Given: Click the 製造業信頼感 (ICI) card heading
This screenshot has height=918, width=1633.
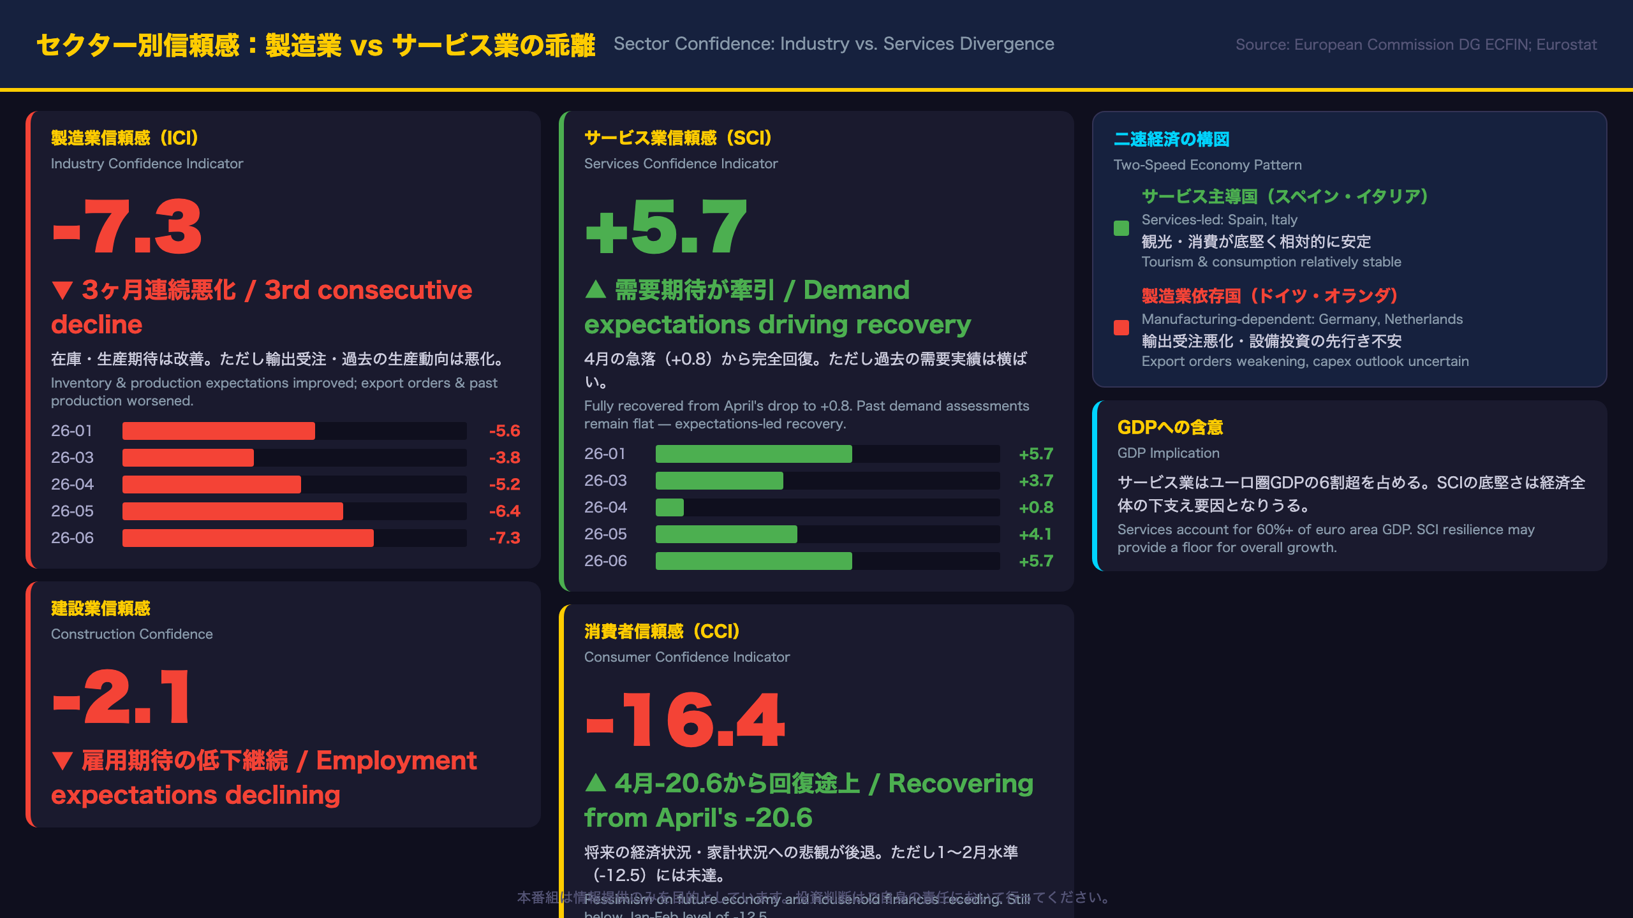Looking at the screenshot, I should 125,138.
